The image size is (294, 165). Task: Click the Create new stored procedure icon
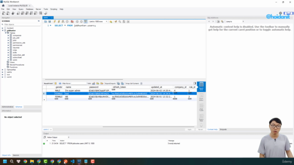coord(31,13)
